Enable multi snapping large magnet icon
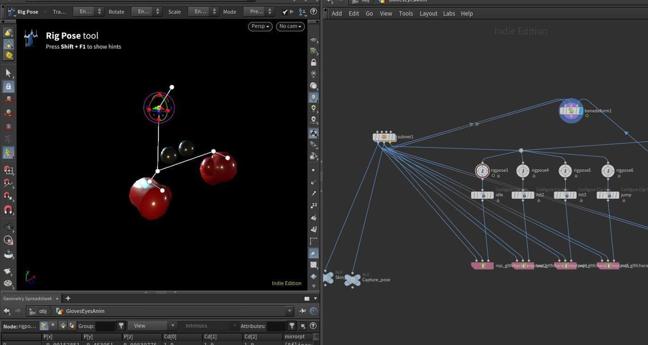Screen dimensions: 648x345 (x=9, y=210)
